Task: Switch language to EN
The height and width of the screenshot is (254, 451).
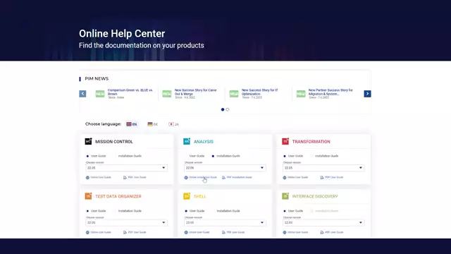Action: (x=132, y=124)
